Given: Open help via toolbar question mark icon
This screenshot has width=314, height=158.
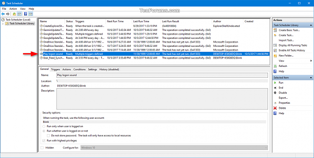Looking at the screenshot, I should coord(26,14).
